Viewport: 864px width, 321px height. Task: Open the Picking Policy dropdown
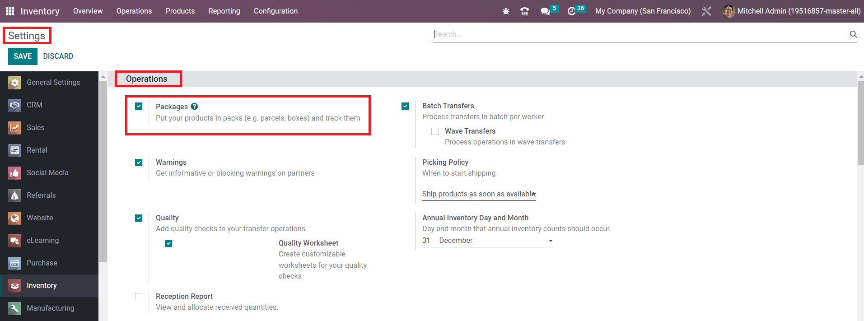click(x=479, y=194)
